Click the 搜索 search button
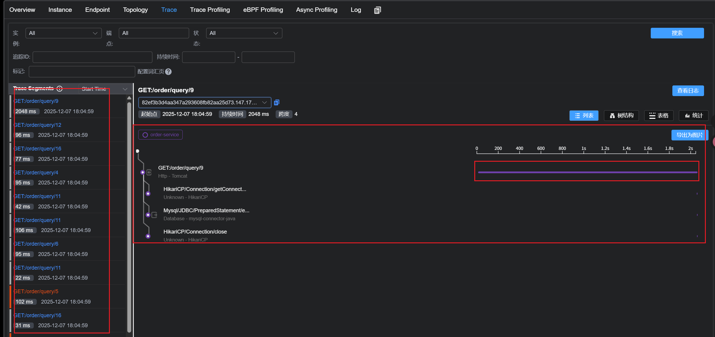 click(x=677, y=33)
